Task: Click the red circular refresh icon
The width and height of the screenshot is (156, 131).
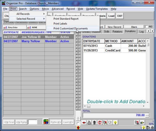Action: coord(100,123)
